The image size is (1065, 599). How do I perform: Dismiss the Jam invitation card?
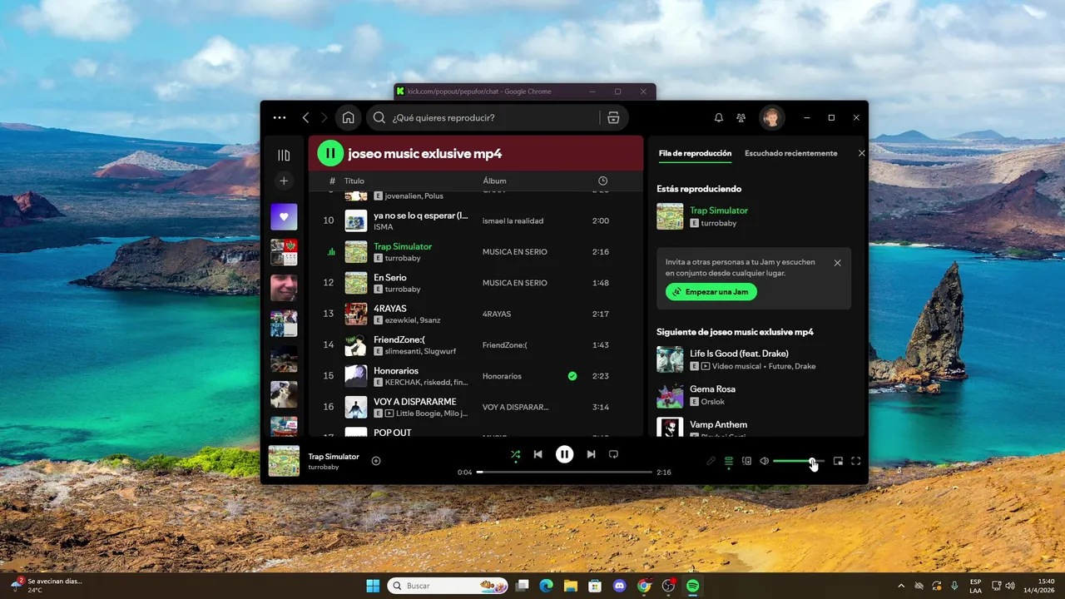pos(837,263)
